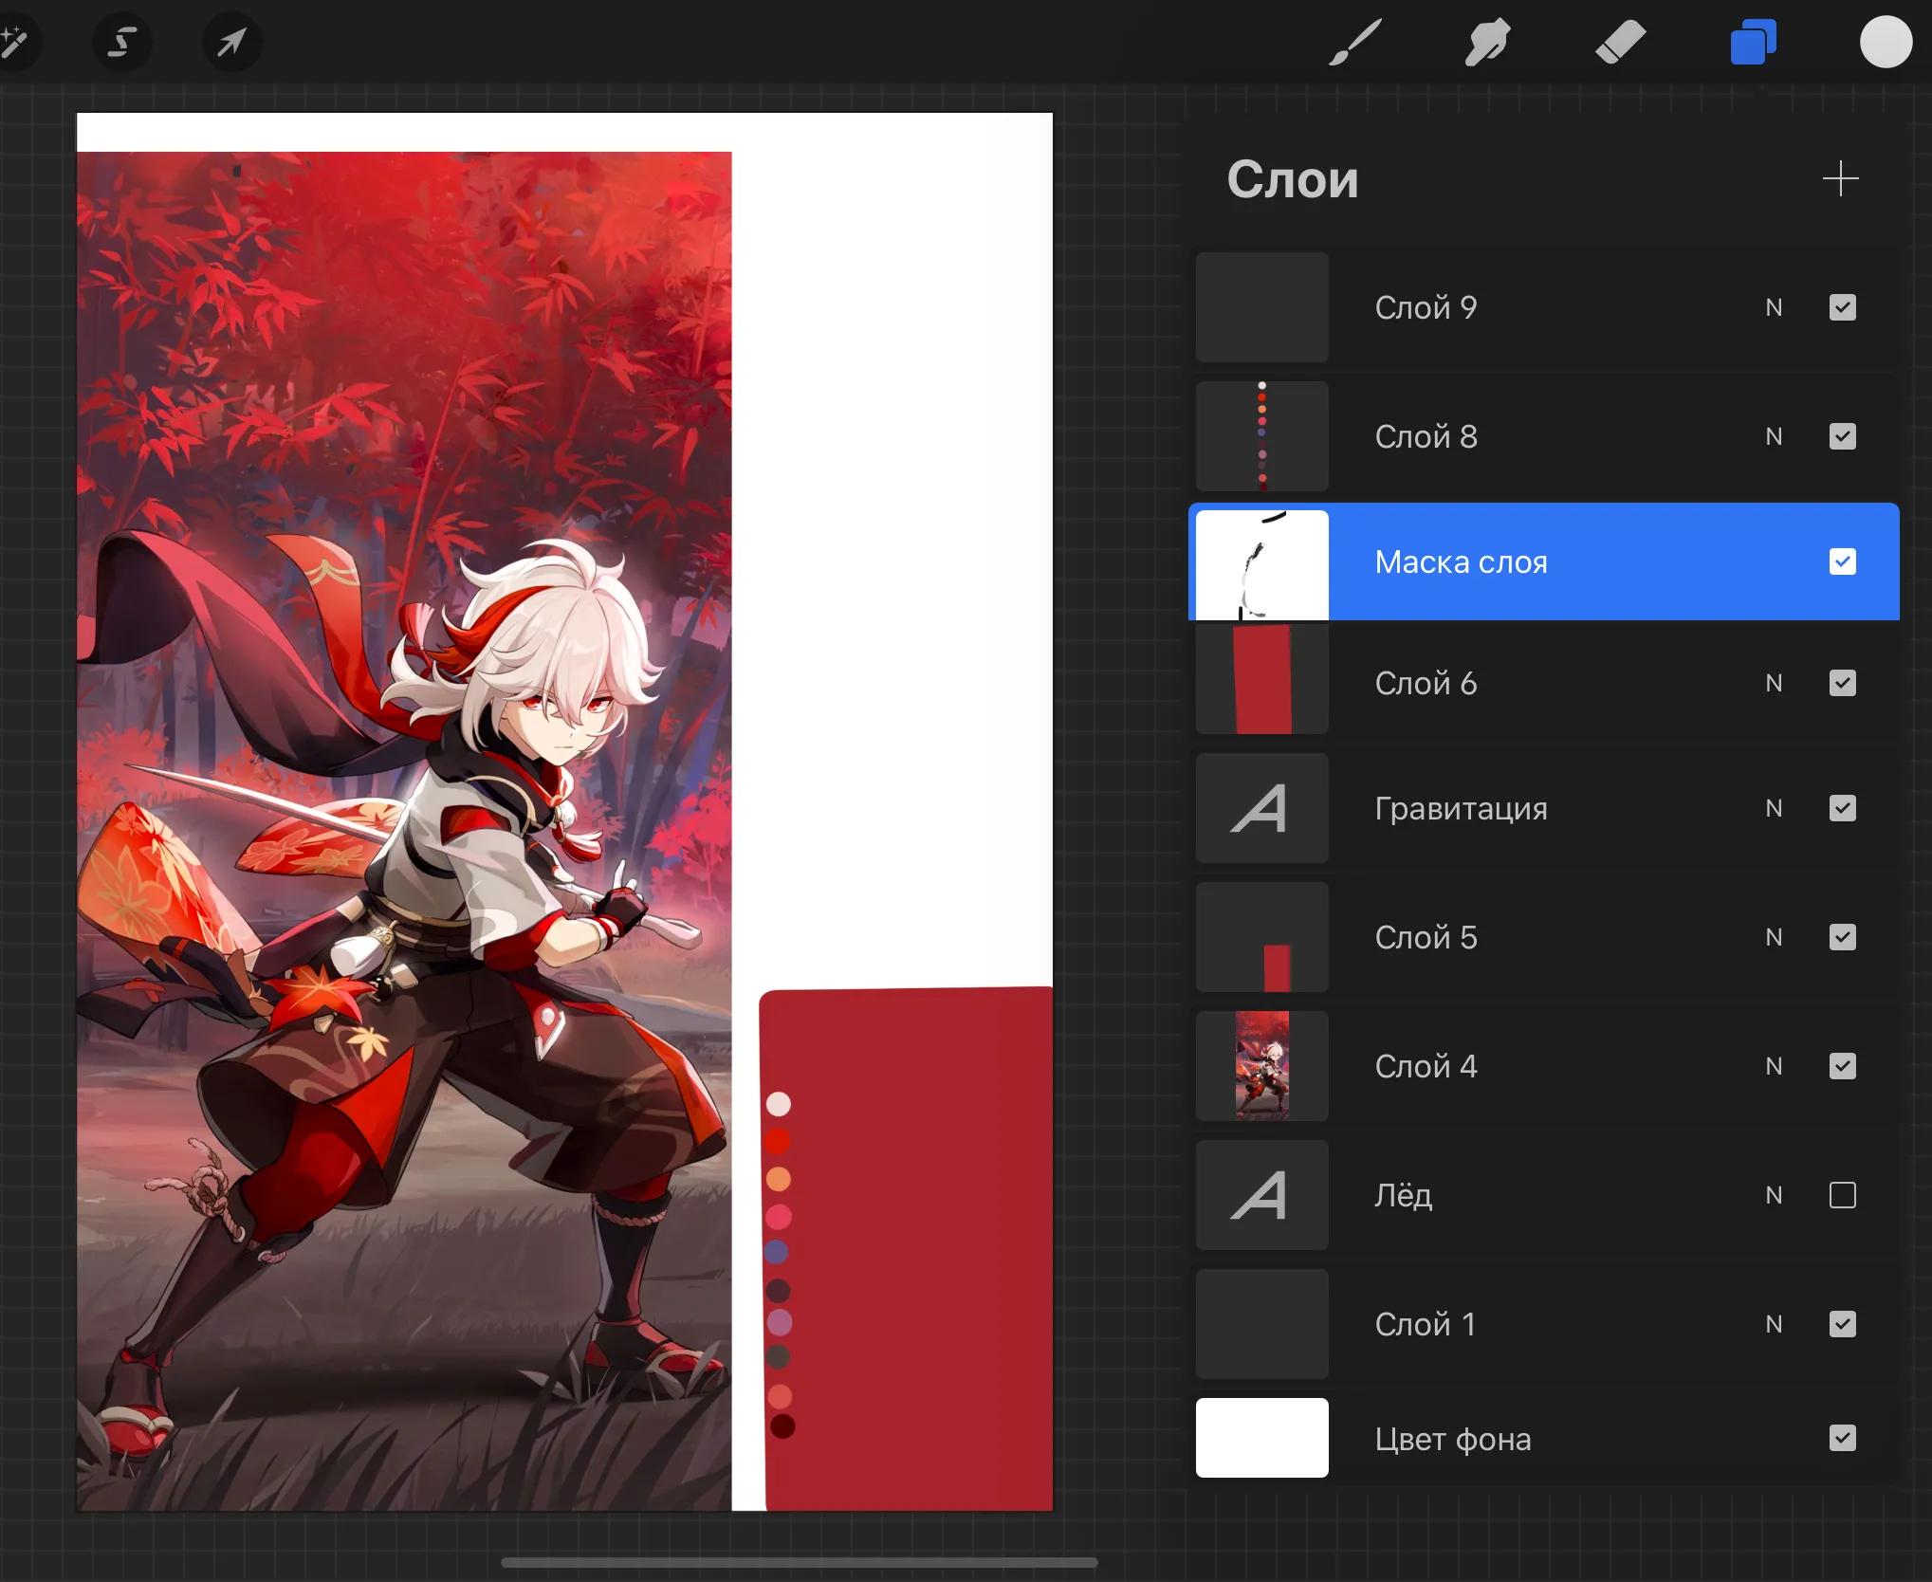Select the Smudge tool
Screen dimensions: 1932x1582
click(1487, 43)
